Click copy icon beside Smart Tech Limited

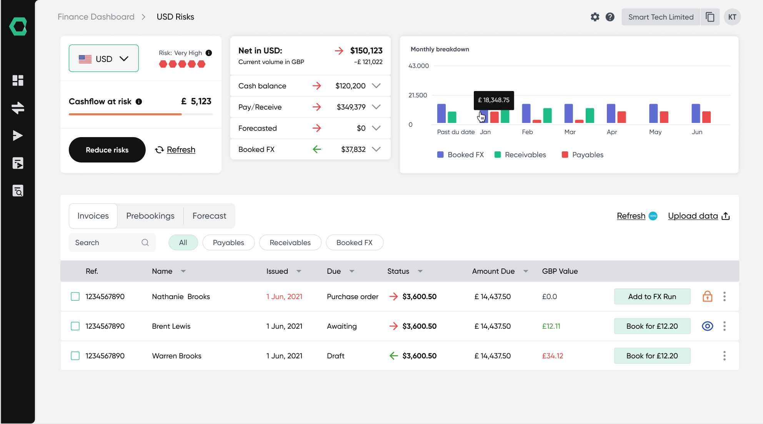tap(710, 17)
